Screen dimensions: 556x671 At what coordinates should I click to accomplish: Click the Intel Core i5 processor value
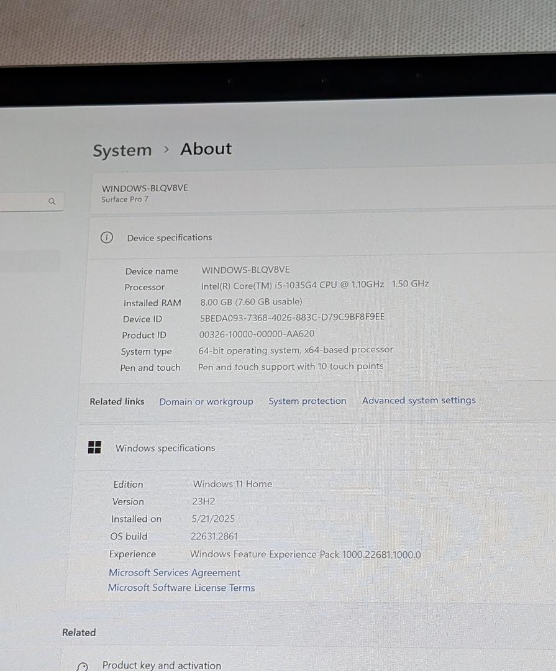(x=314, y=285)
